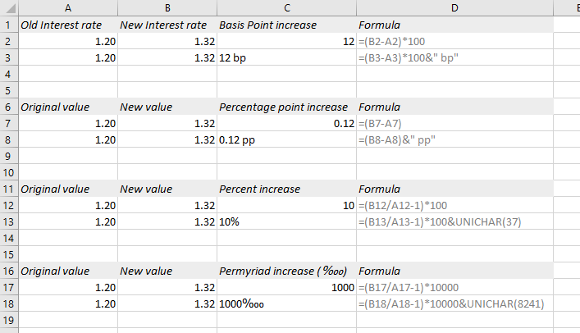Select cell with '10%' result
580x333 pixels.
pos(286,221)
